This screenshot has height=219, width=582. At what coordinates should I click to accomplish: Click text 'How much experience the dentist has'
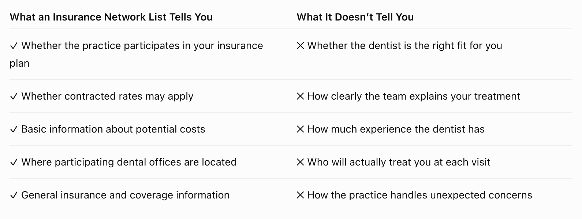click(396, 129)
